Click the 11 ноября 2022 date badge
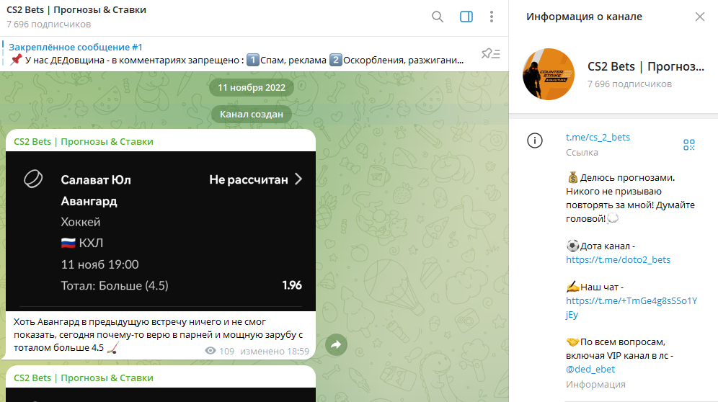This screenshot has width=718, height=402. (252, 87)
